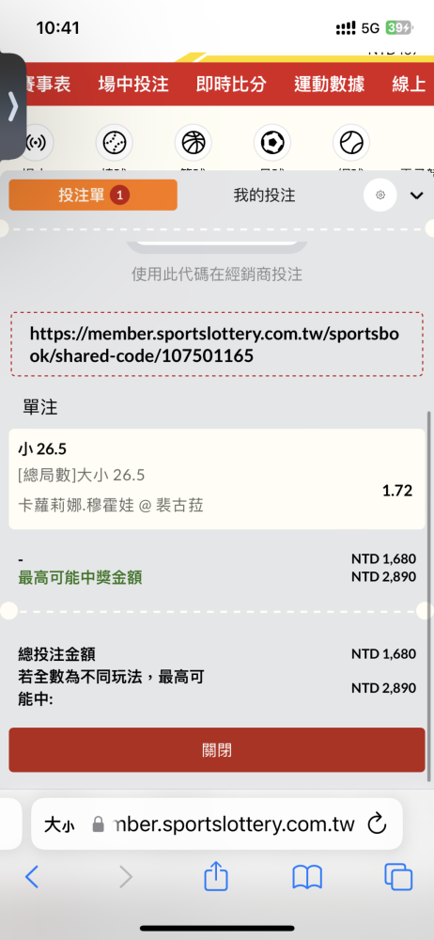Switch to the 投注單 tab
Viewport: 434px width, 940px height.
coord(93,195)
